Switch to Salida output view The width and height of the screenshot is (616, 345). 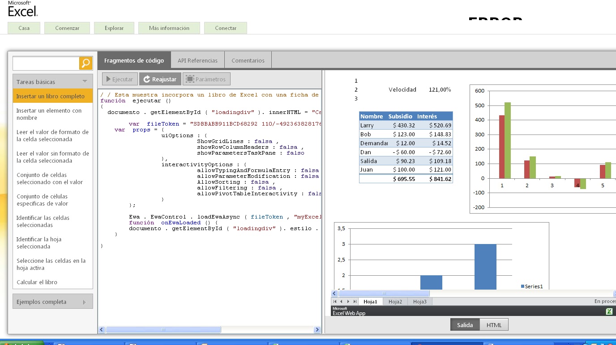464,324
